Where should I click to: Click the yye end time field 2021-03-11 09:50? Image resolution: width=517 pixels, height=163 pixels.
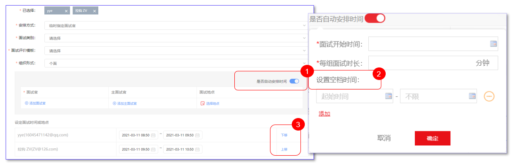(183, 135)
